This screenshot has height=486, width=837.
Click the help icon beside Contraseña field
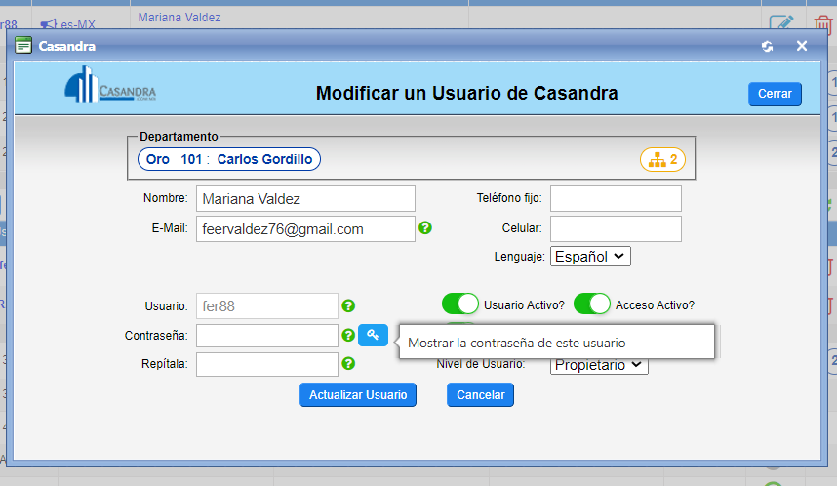pyautogui.click(x=348, y=335)
